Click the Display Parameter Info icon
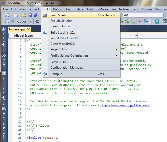 [x=13, y=22]
